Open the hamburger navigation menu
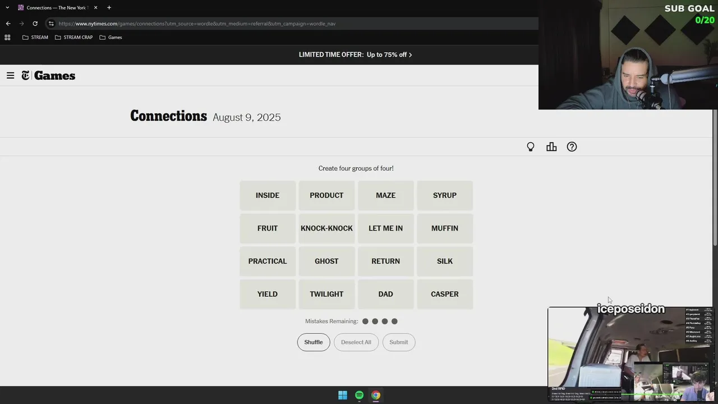The width and height of the screenshot is (718, 404). [x=10, y=75]
